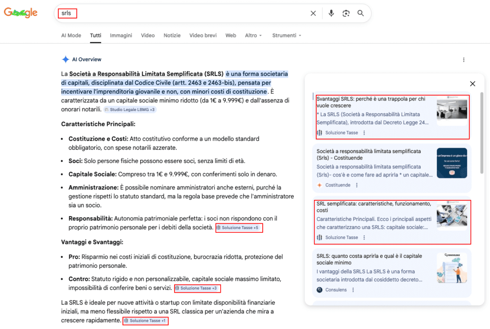Expand Studio Legale LBMG +3 source chip
The height and width of the screenshot is (329, 490).
point(130,110)
